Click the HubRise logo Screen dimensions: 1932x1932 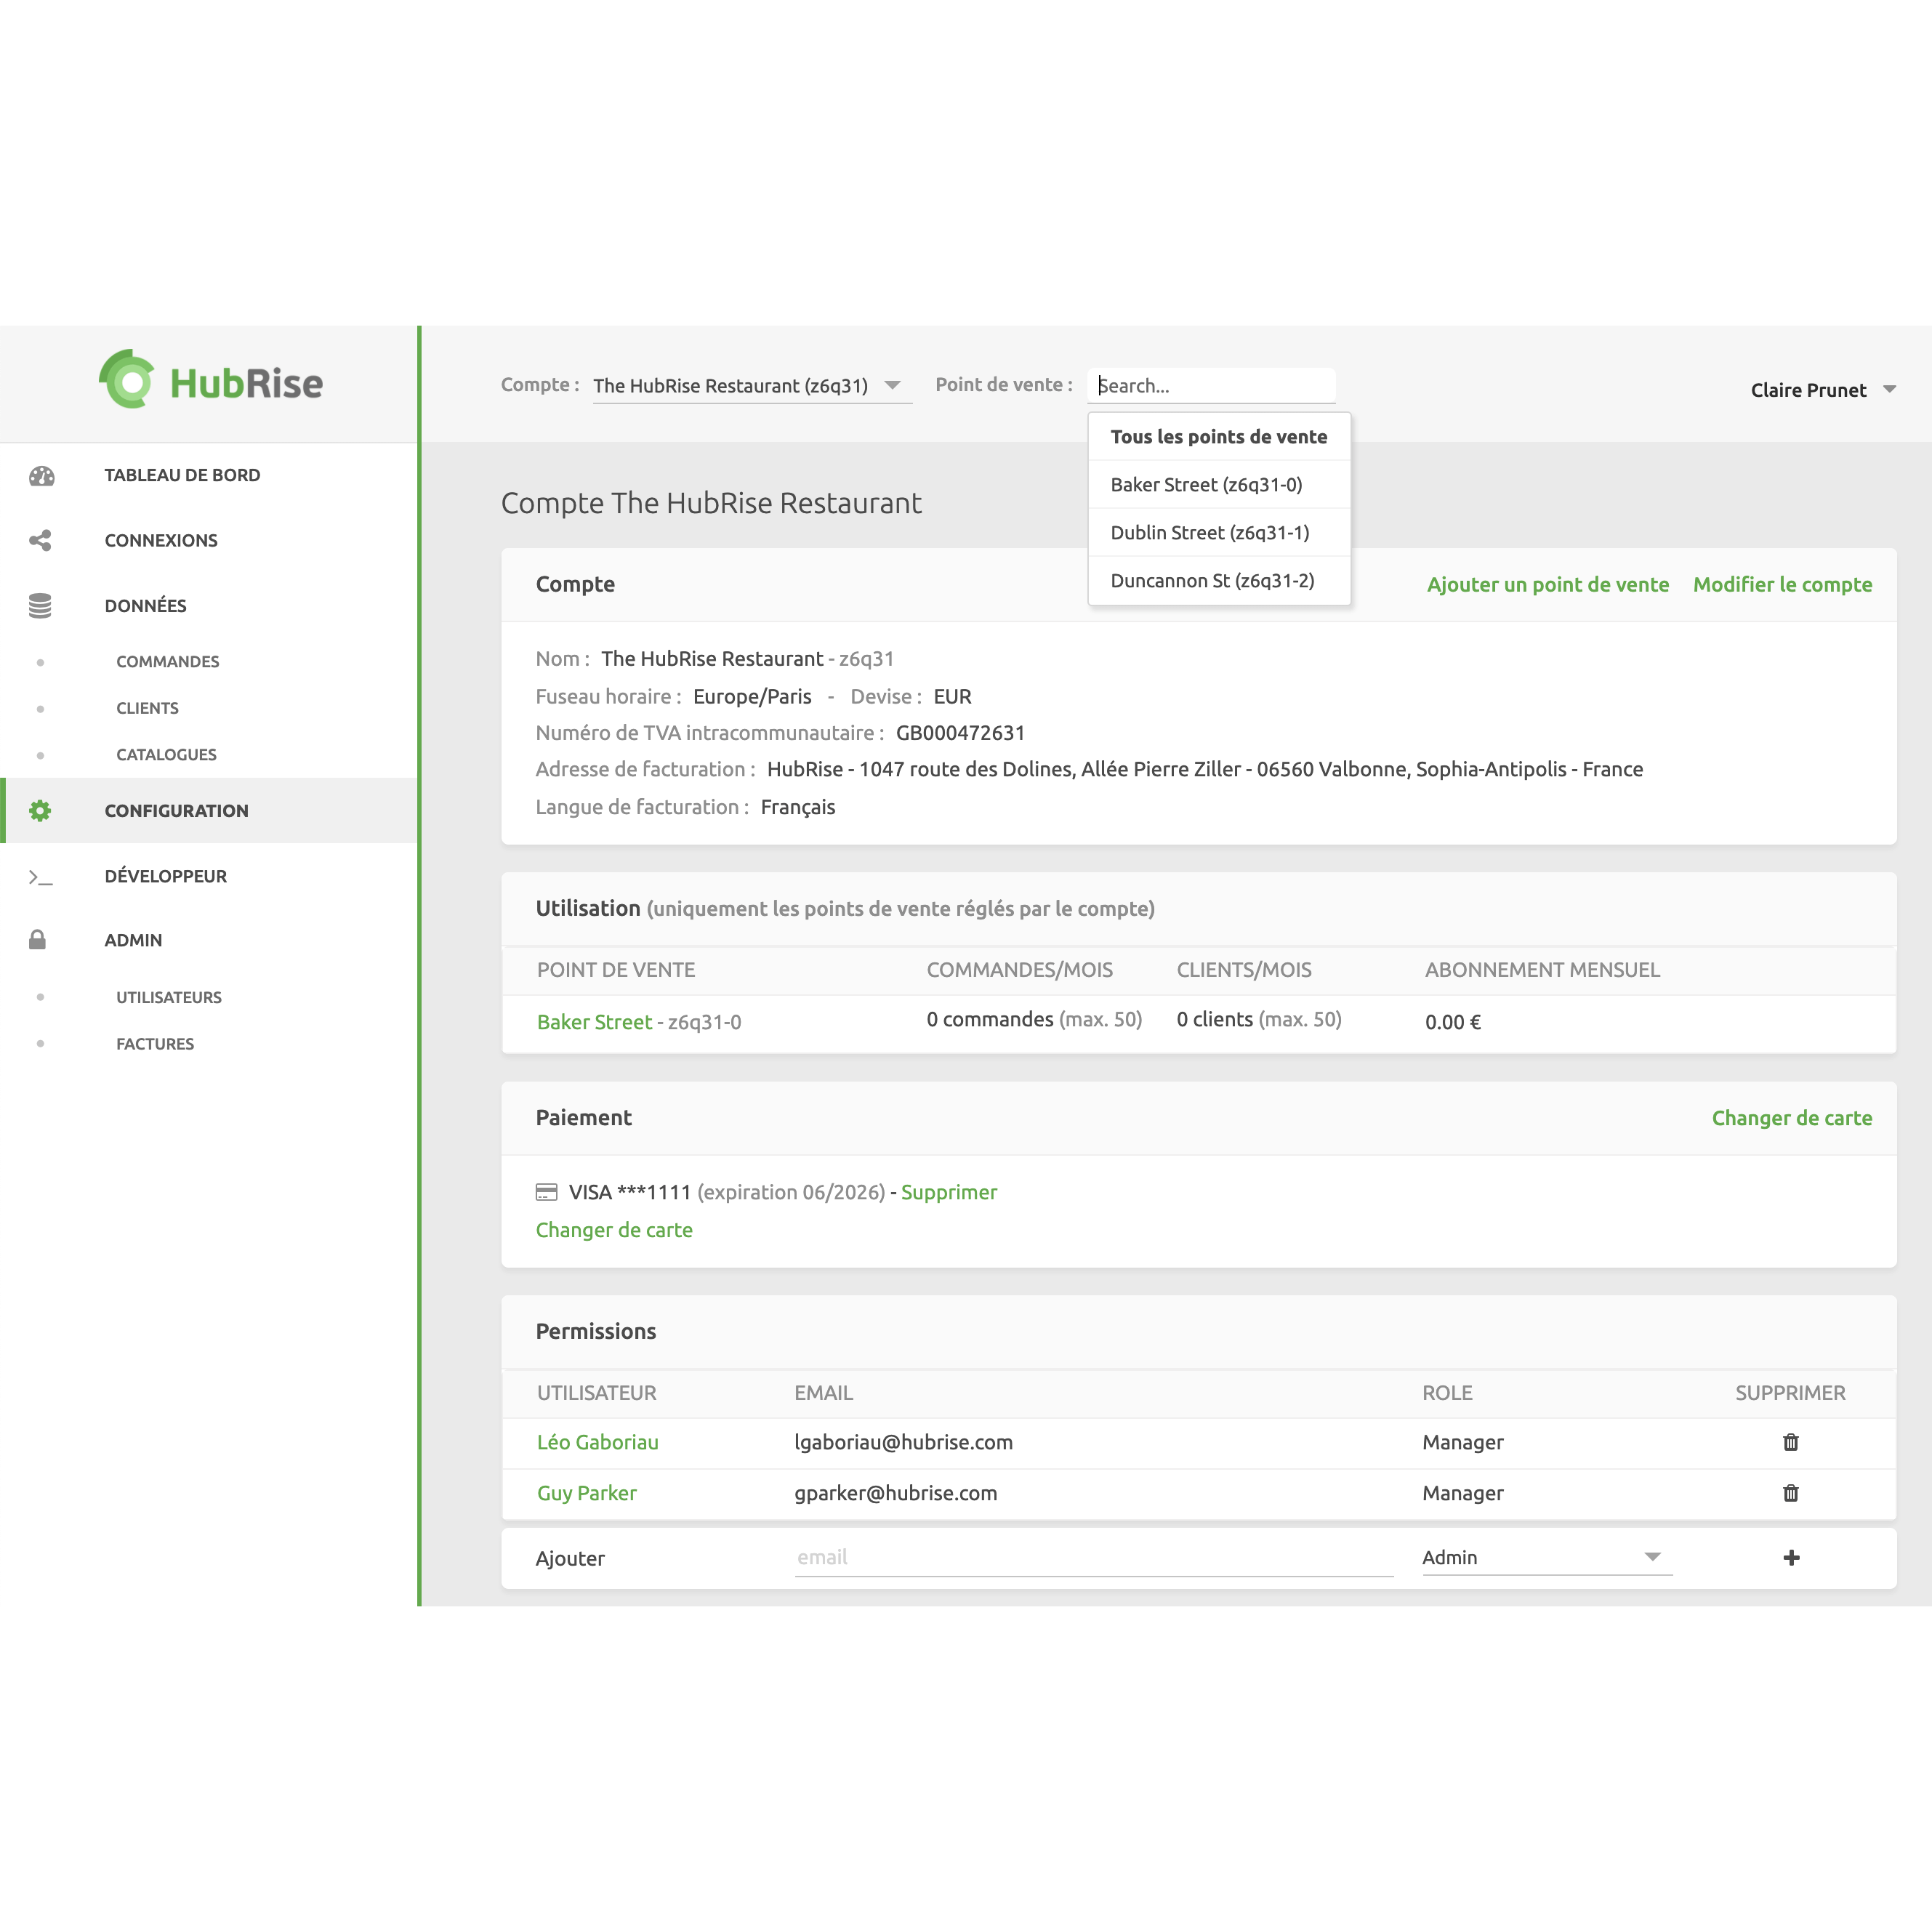pos(211,381)
